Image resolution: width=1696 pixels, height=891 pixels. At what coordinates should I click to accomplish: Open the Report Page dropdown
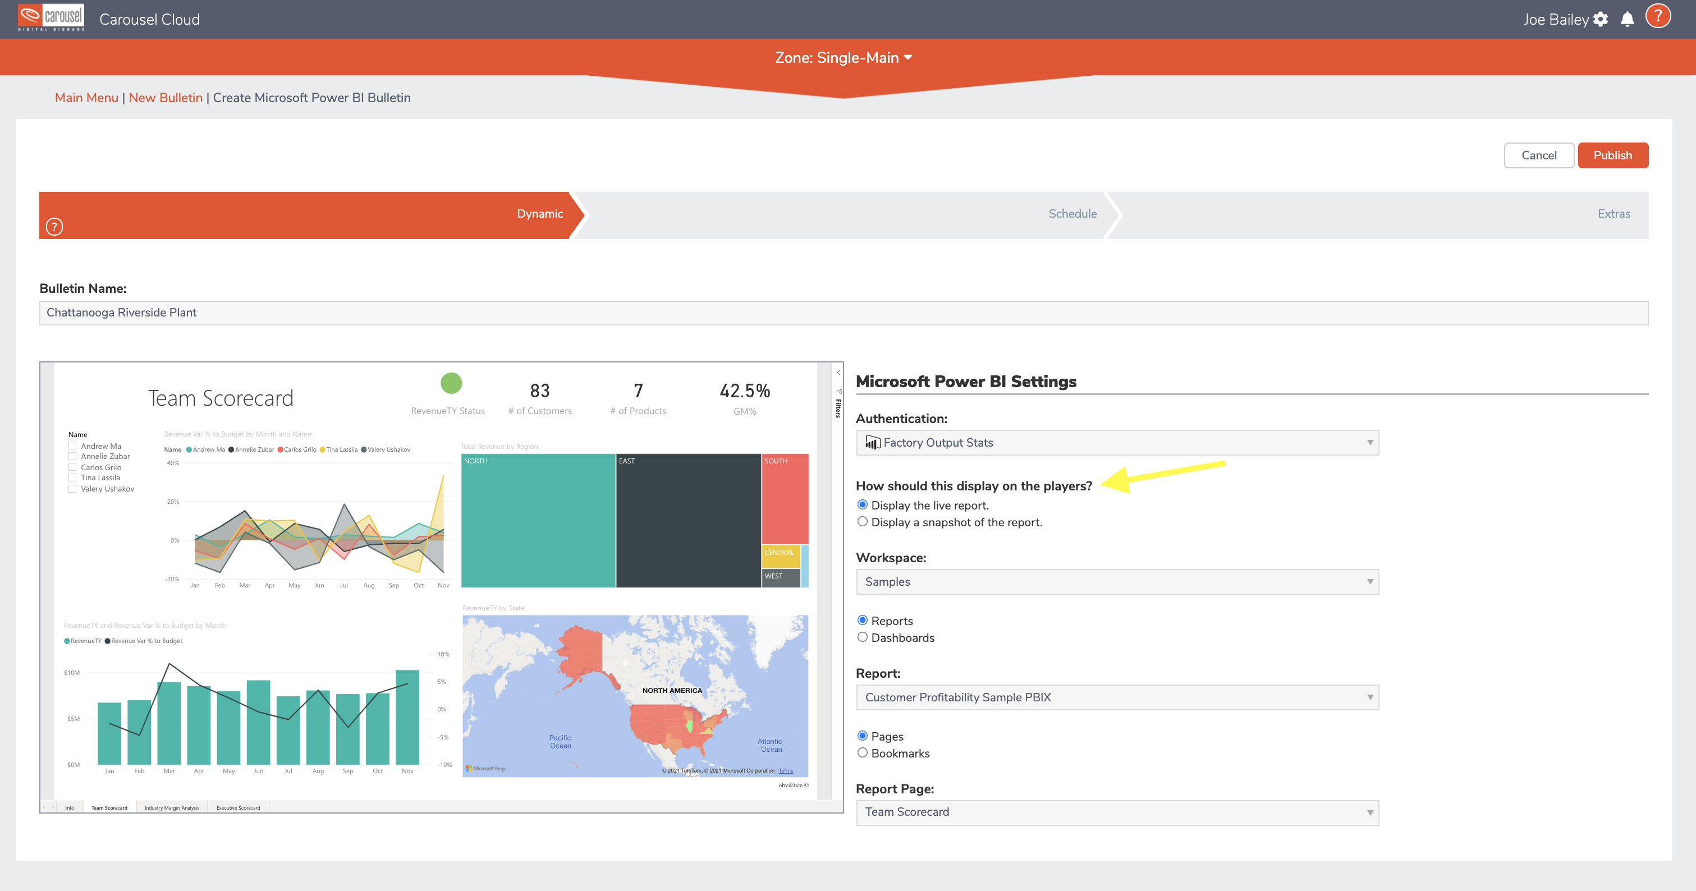1117,812
